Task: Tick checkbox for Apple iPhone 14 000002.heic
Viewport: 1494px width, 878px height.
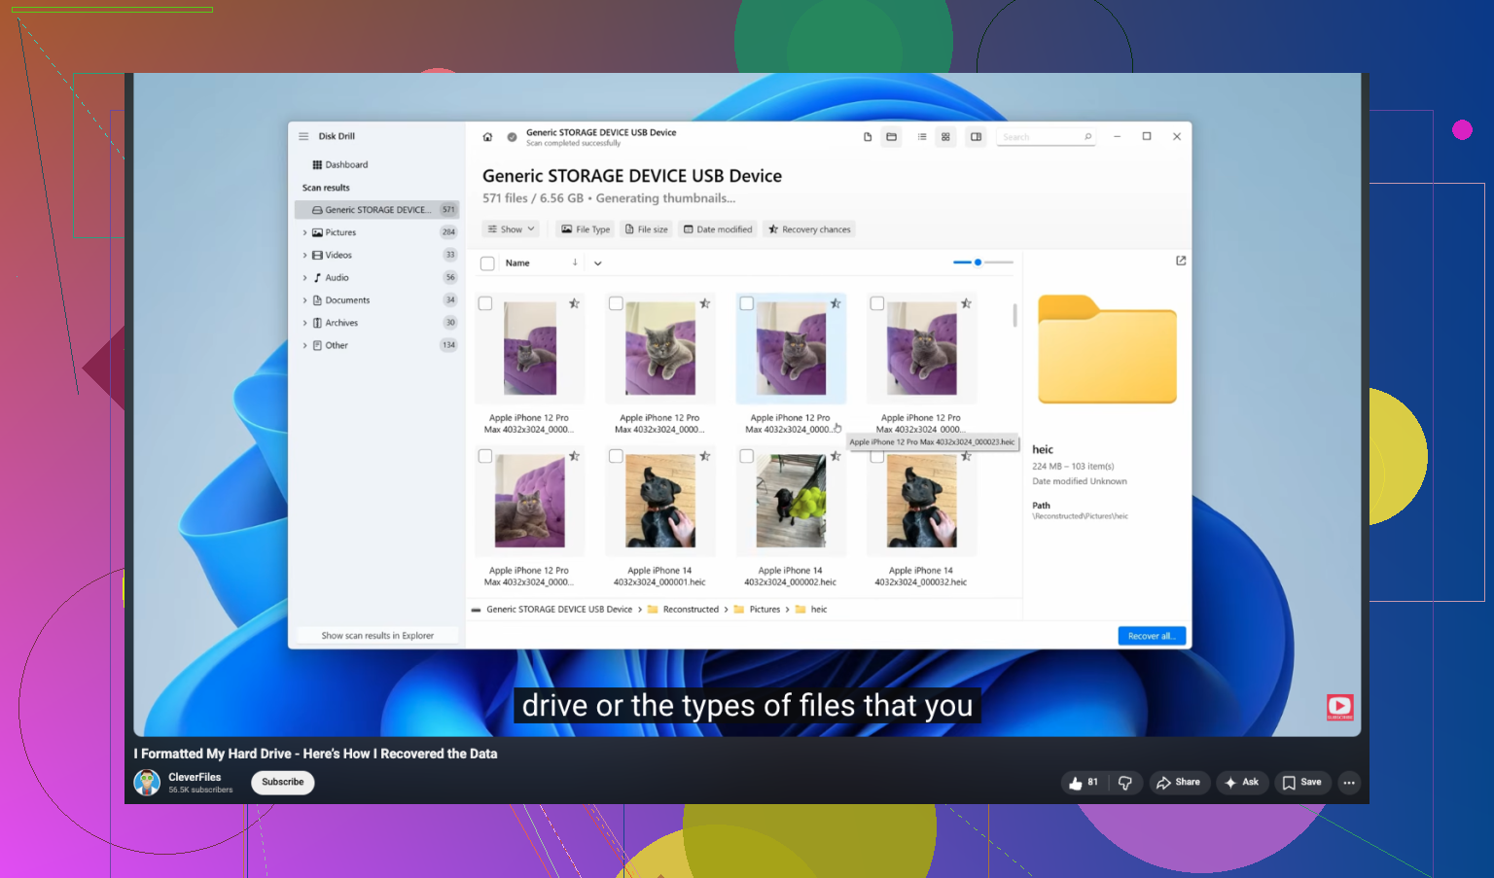Action: (x=746, y=456)
